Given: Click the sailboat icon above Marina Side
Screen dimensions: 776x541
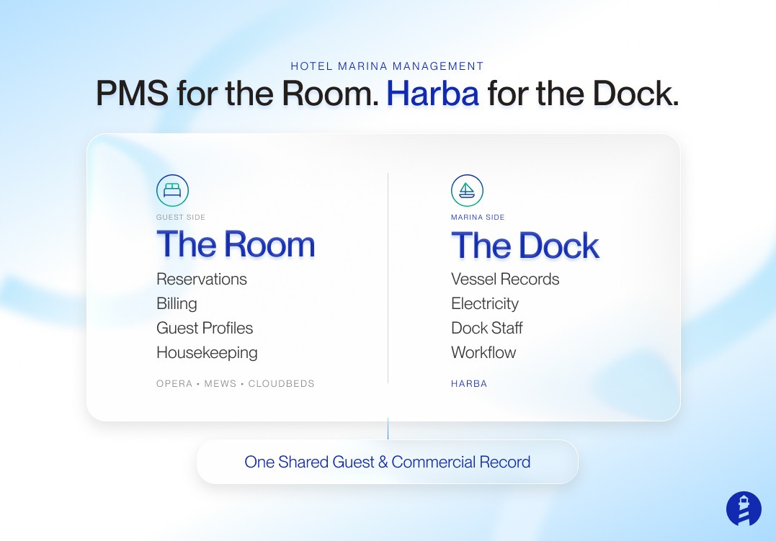Looking at the screenshot, I should 467,191.
